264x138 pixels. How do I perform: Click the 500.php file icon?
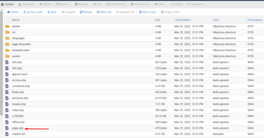click(x=7, y=68)
